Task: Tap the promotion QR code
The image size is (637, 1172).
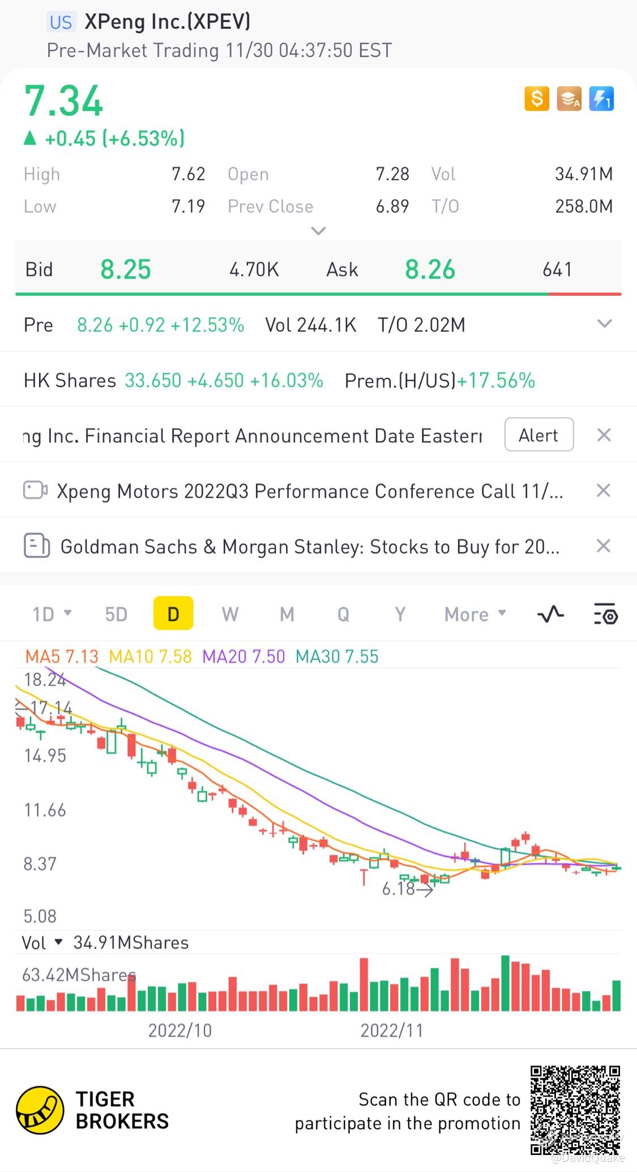Action: pos(575,1110)
